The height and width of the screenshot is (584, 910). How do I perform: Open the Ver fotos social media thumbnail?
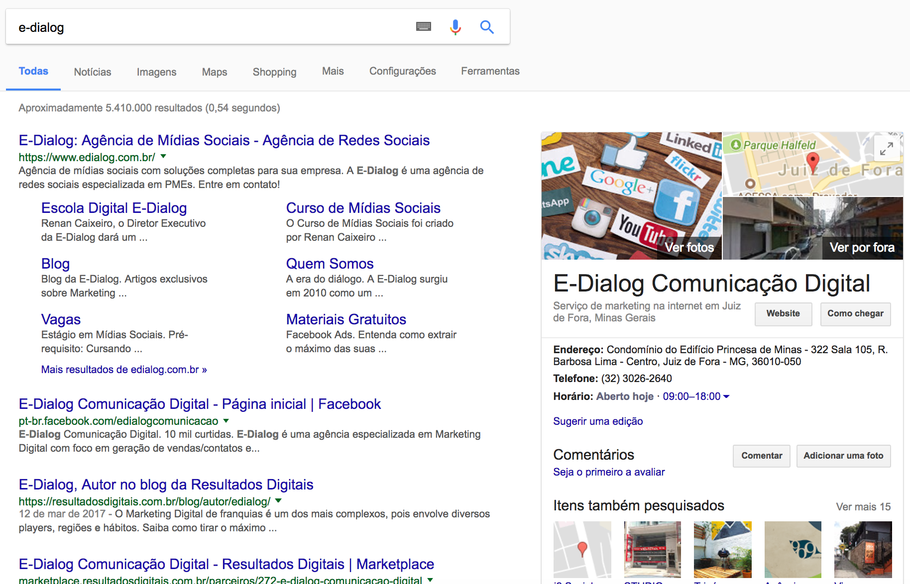point(631,196)
